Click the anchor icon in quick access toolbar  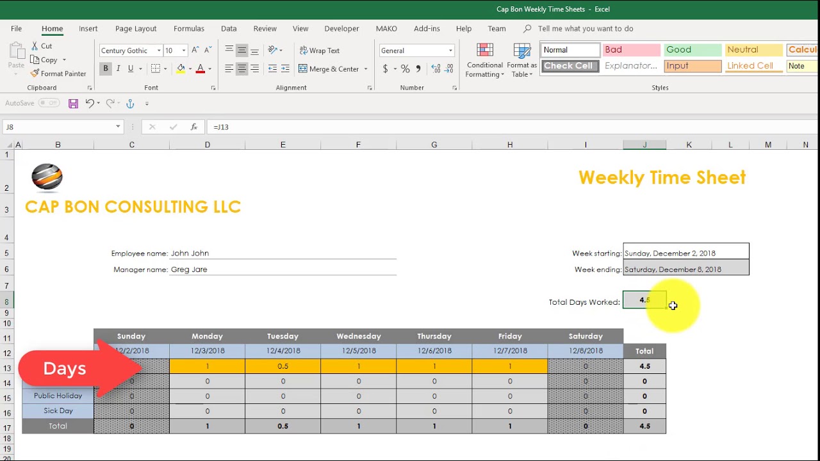coord(130,103)
